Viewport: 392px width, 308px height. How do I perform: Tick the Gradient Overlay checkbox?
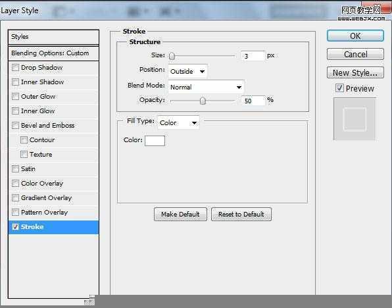pyautogui.click(x=16, y=198)
